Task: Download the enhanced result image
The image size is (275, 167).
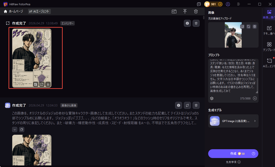Action: (48, 84)
